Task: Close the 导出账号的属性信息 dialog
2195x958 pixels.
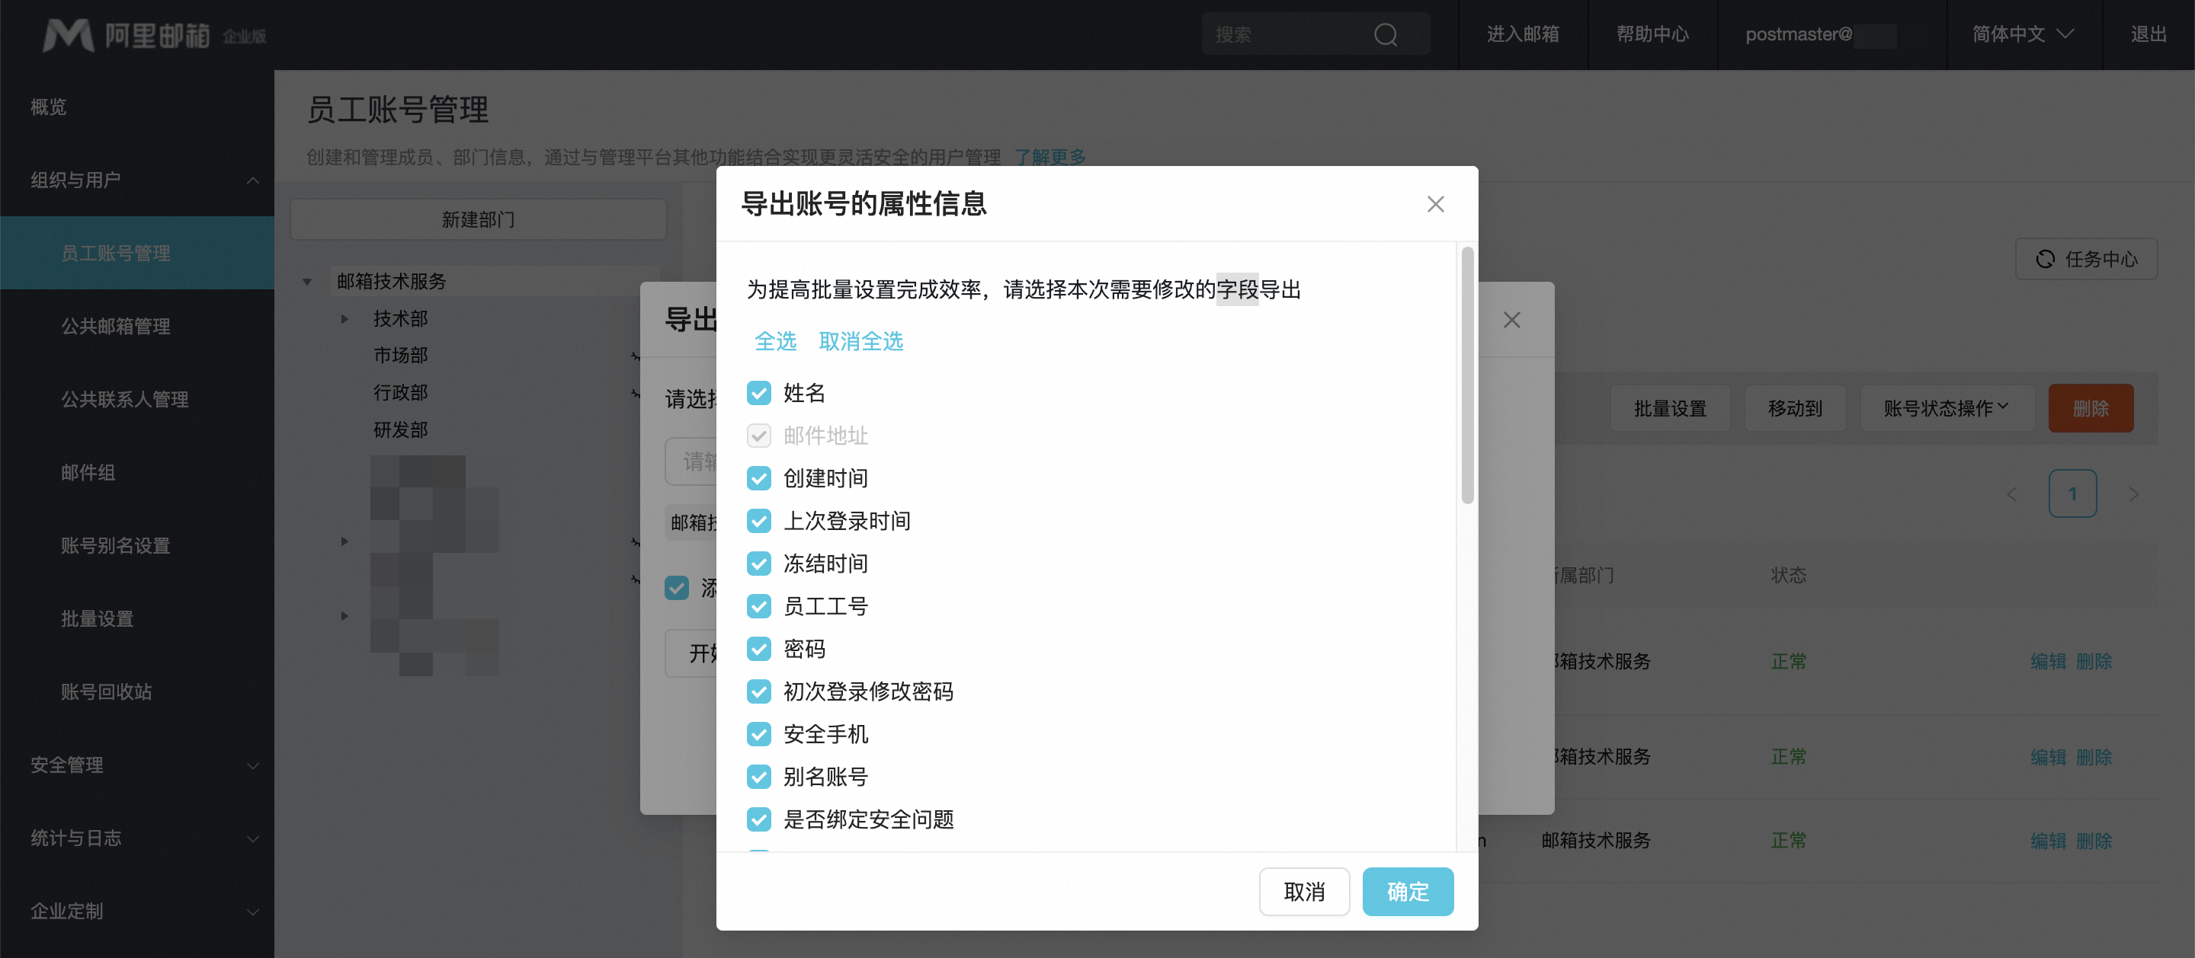Action: [1435, 203]
